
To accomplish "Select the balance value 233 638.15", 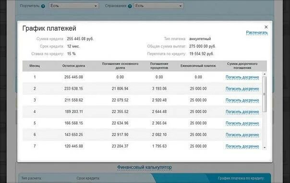I will [73, 89].
